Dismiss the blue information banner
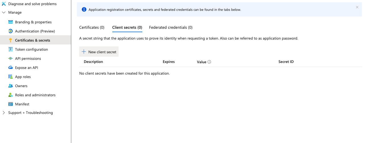Screen dimensions: 370x143 [x=357, y=7]
